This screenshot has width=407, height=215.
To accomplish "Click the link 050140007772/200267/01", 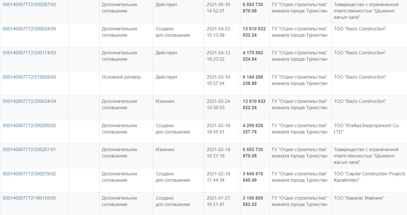I will [29, 150].
